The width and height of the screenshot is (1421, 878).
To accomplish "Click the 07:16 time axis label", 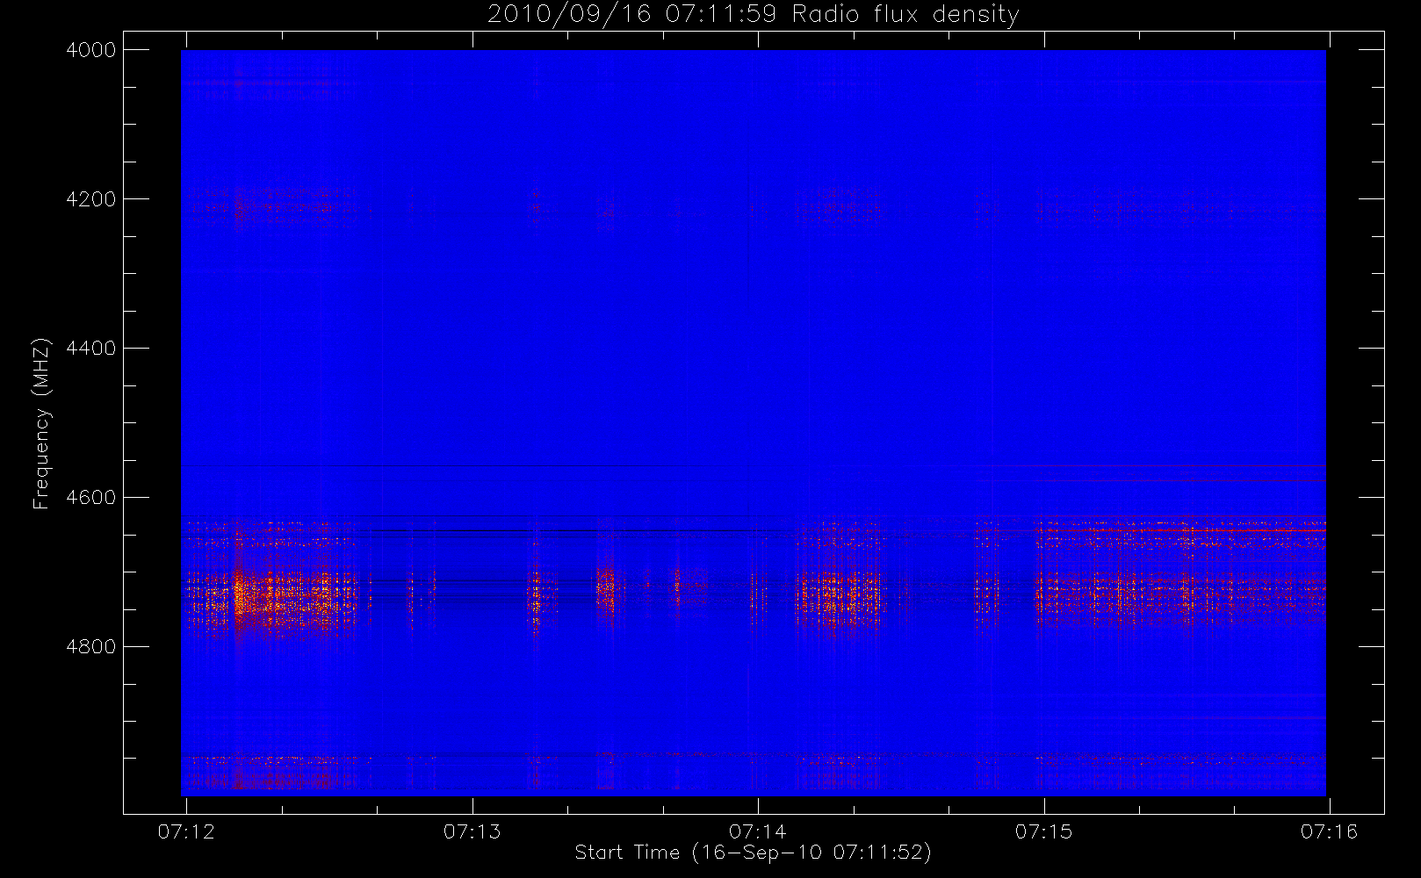I will 1330,831.
